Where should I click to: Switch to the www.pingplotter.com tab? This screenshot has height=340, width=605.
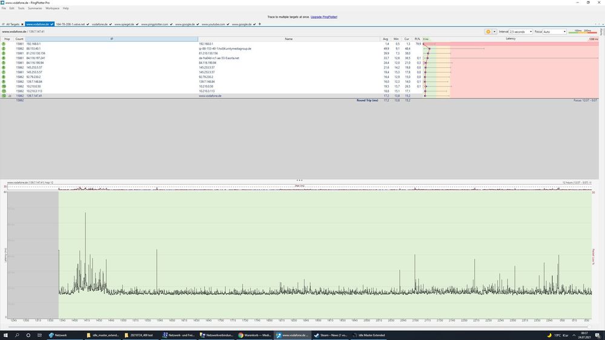pyautogui.click(x=154, y=24)
